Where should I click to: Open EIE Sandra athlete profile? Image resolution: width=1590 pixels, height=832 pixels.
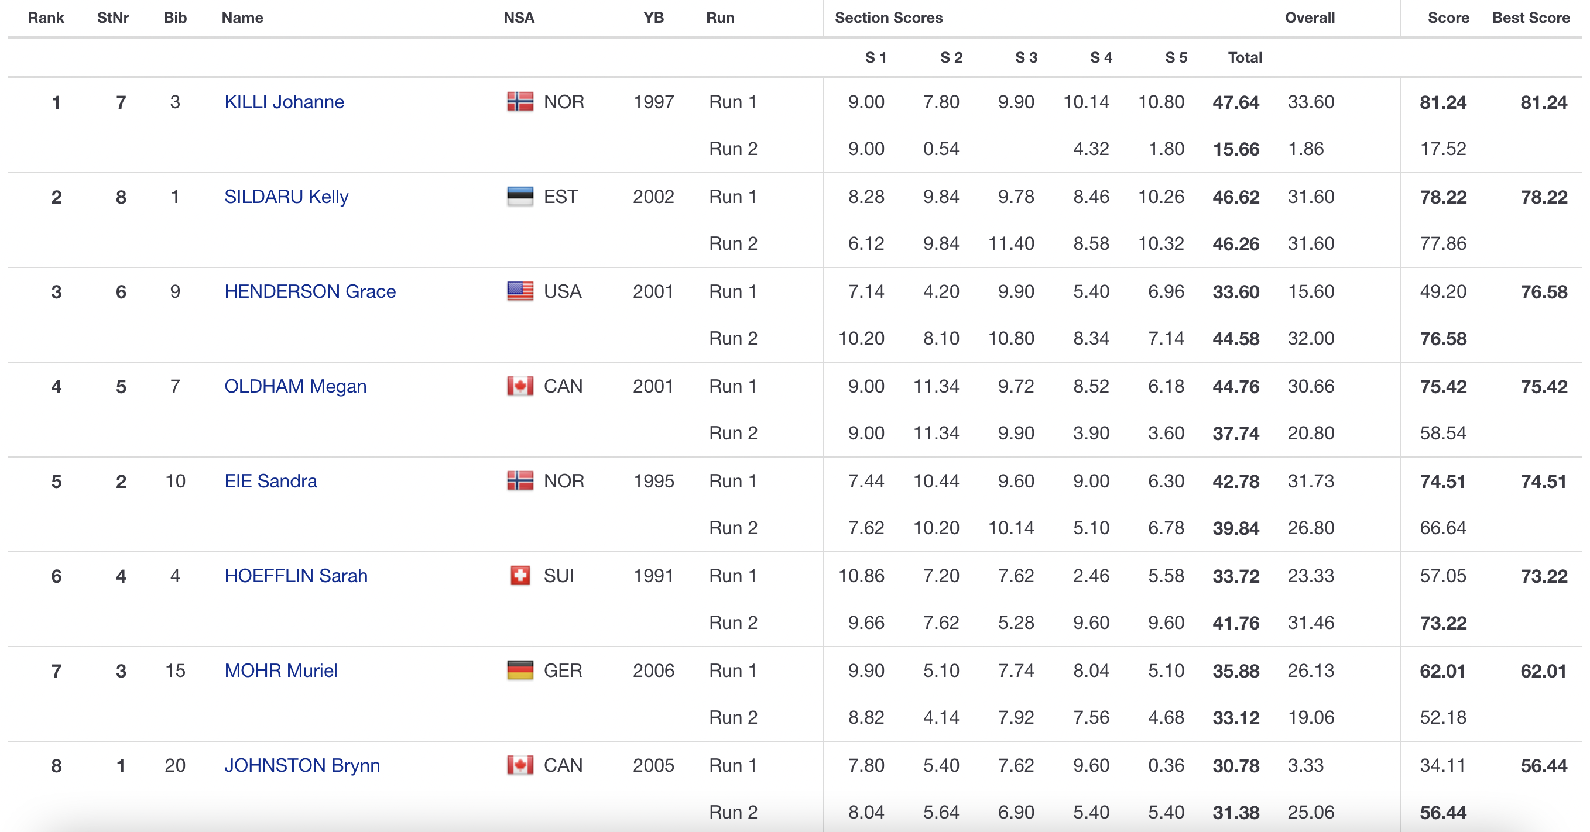(x=270, y=481)
